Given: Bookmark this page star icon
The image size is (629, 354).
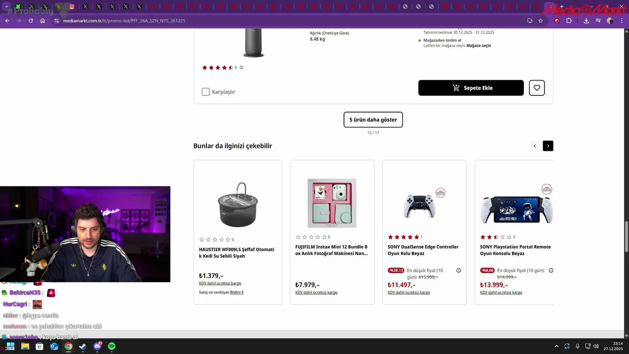Looking at the screenshot, I should tap(541, 21).
